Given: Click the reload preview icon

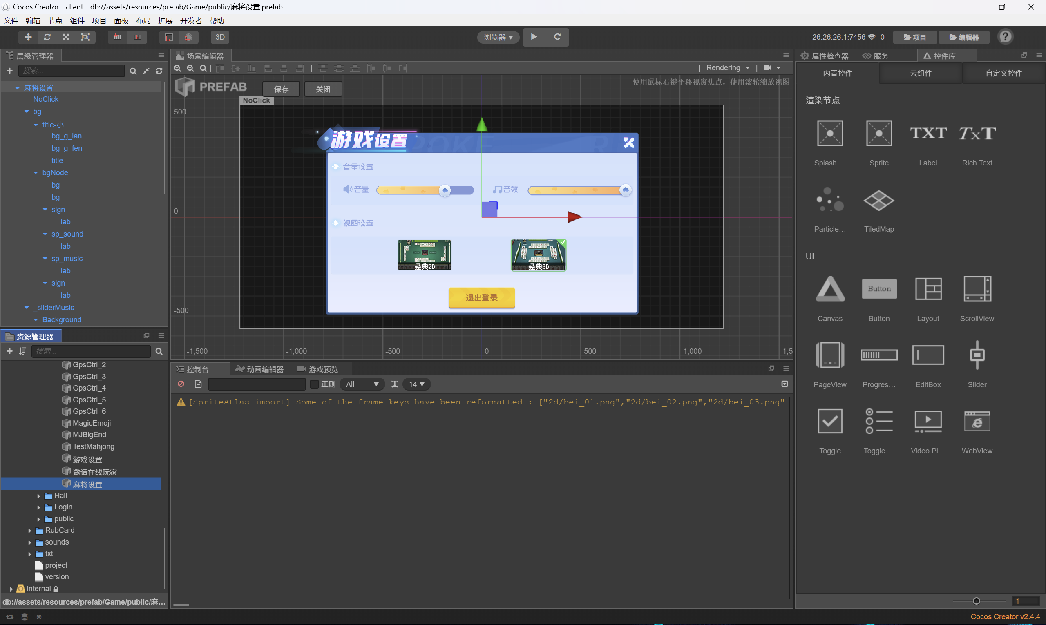Looking at the screenshot, I should pyautogui.click(x=557, y=37).
